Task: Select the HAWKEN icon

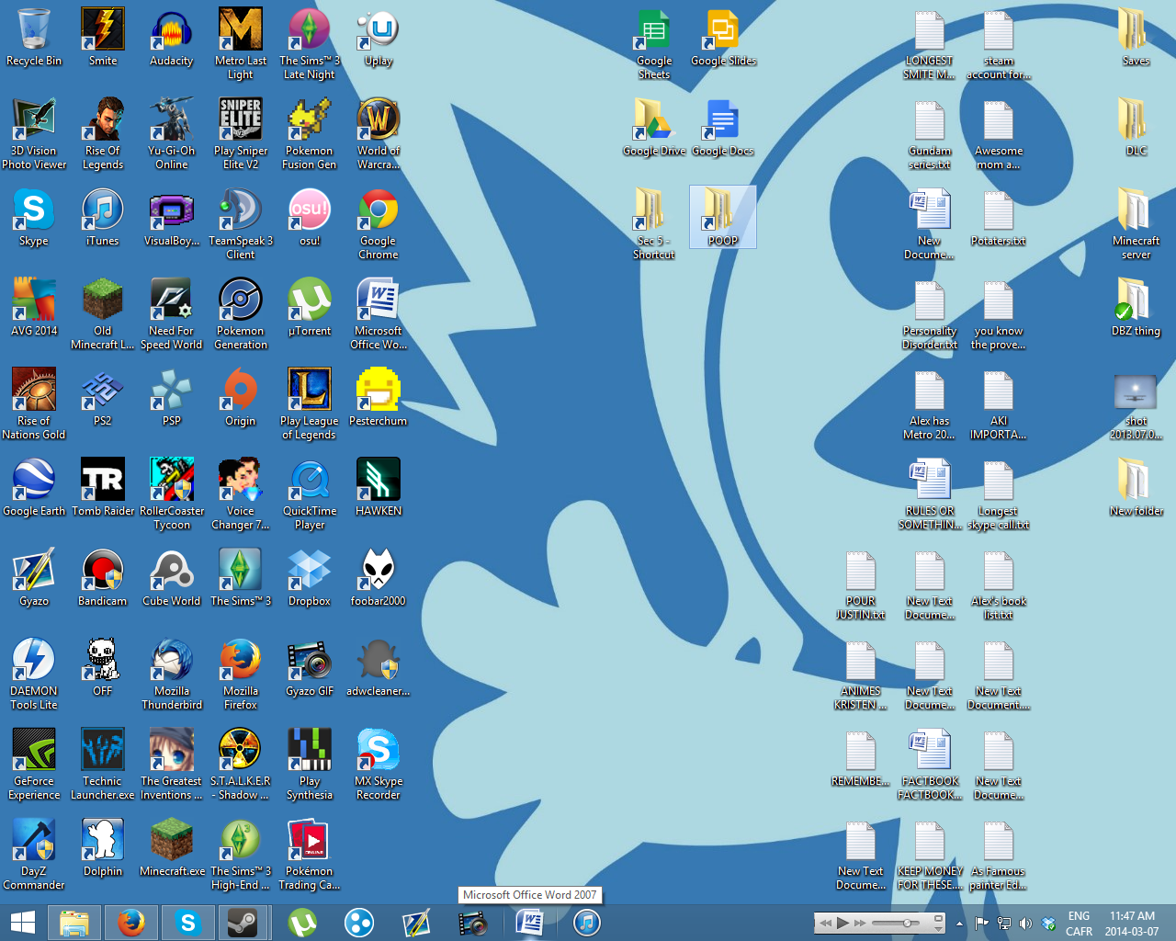Action: (x=379, y=488)
